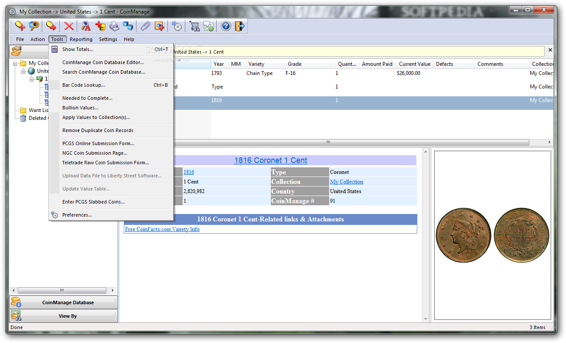Close the open Tools menu

57,39
